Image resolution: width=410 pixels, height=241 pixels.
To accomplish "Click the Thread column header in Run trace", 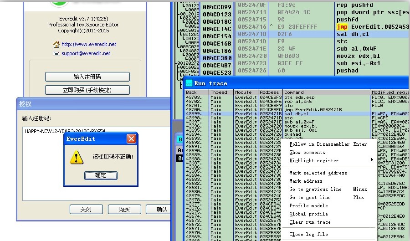I will 221,92.
